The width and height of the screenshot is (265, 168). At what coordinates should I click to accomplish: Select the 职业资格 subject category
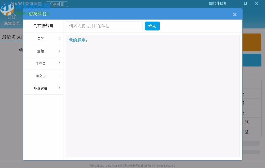click(41, 88)
